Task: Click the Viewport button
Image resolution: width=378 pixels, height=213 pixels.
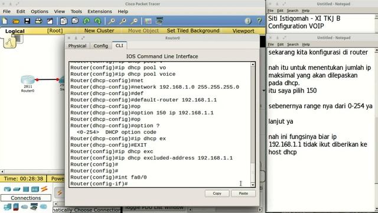Action: tap(243, 31)
